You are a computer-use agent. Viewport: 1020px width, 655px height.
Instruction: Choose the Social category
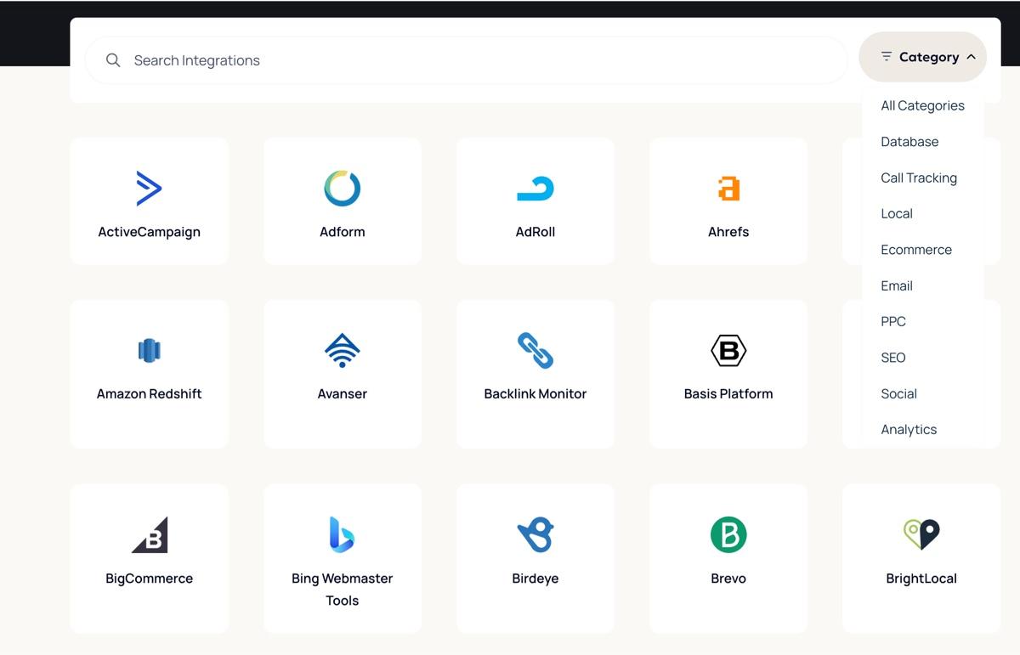[x=898, y=393]
